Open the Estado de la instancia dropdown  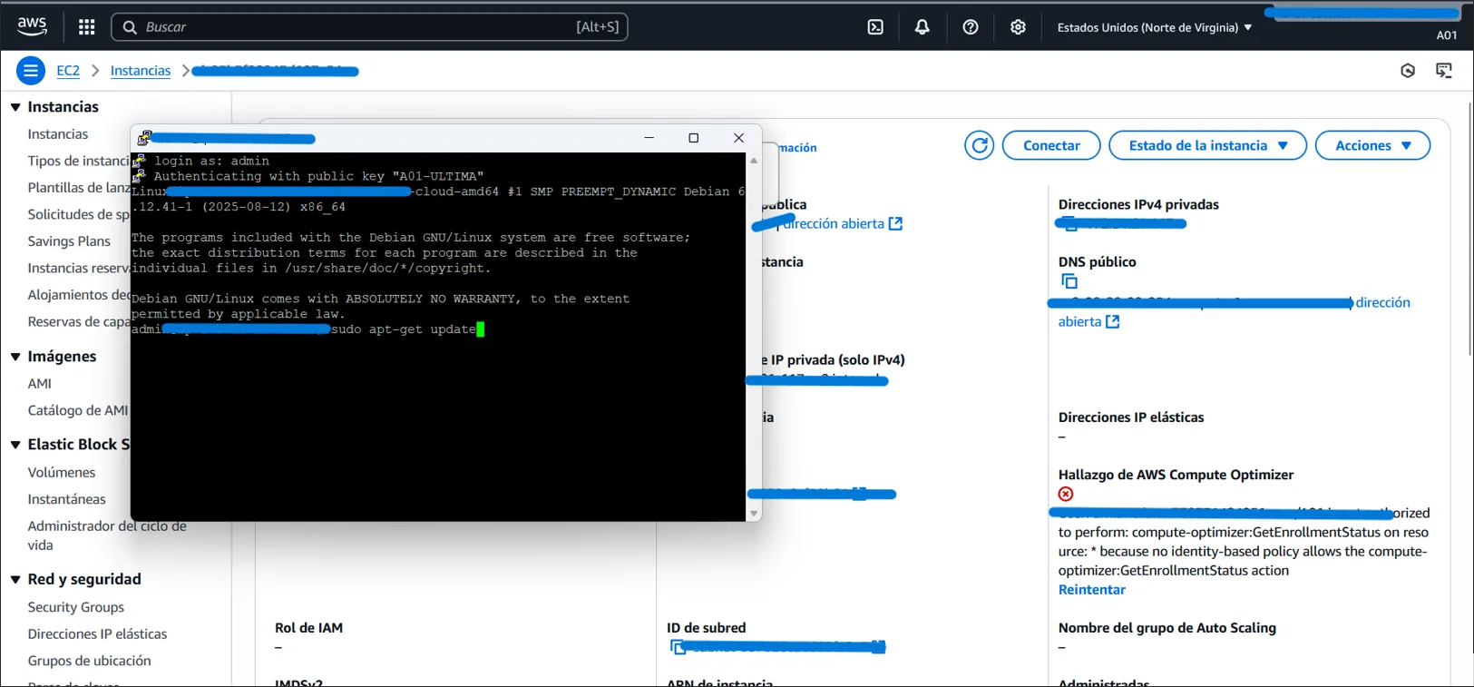(x=1206, y=145)
